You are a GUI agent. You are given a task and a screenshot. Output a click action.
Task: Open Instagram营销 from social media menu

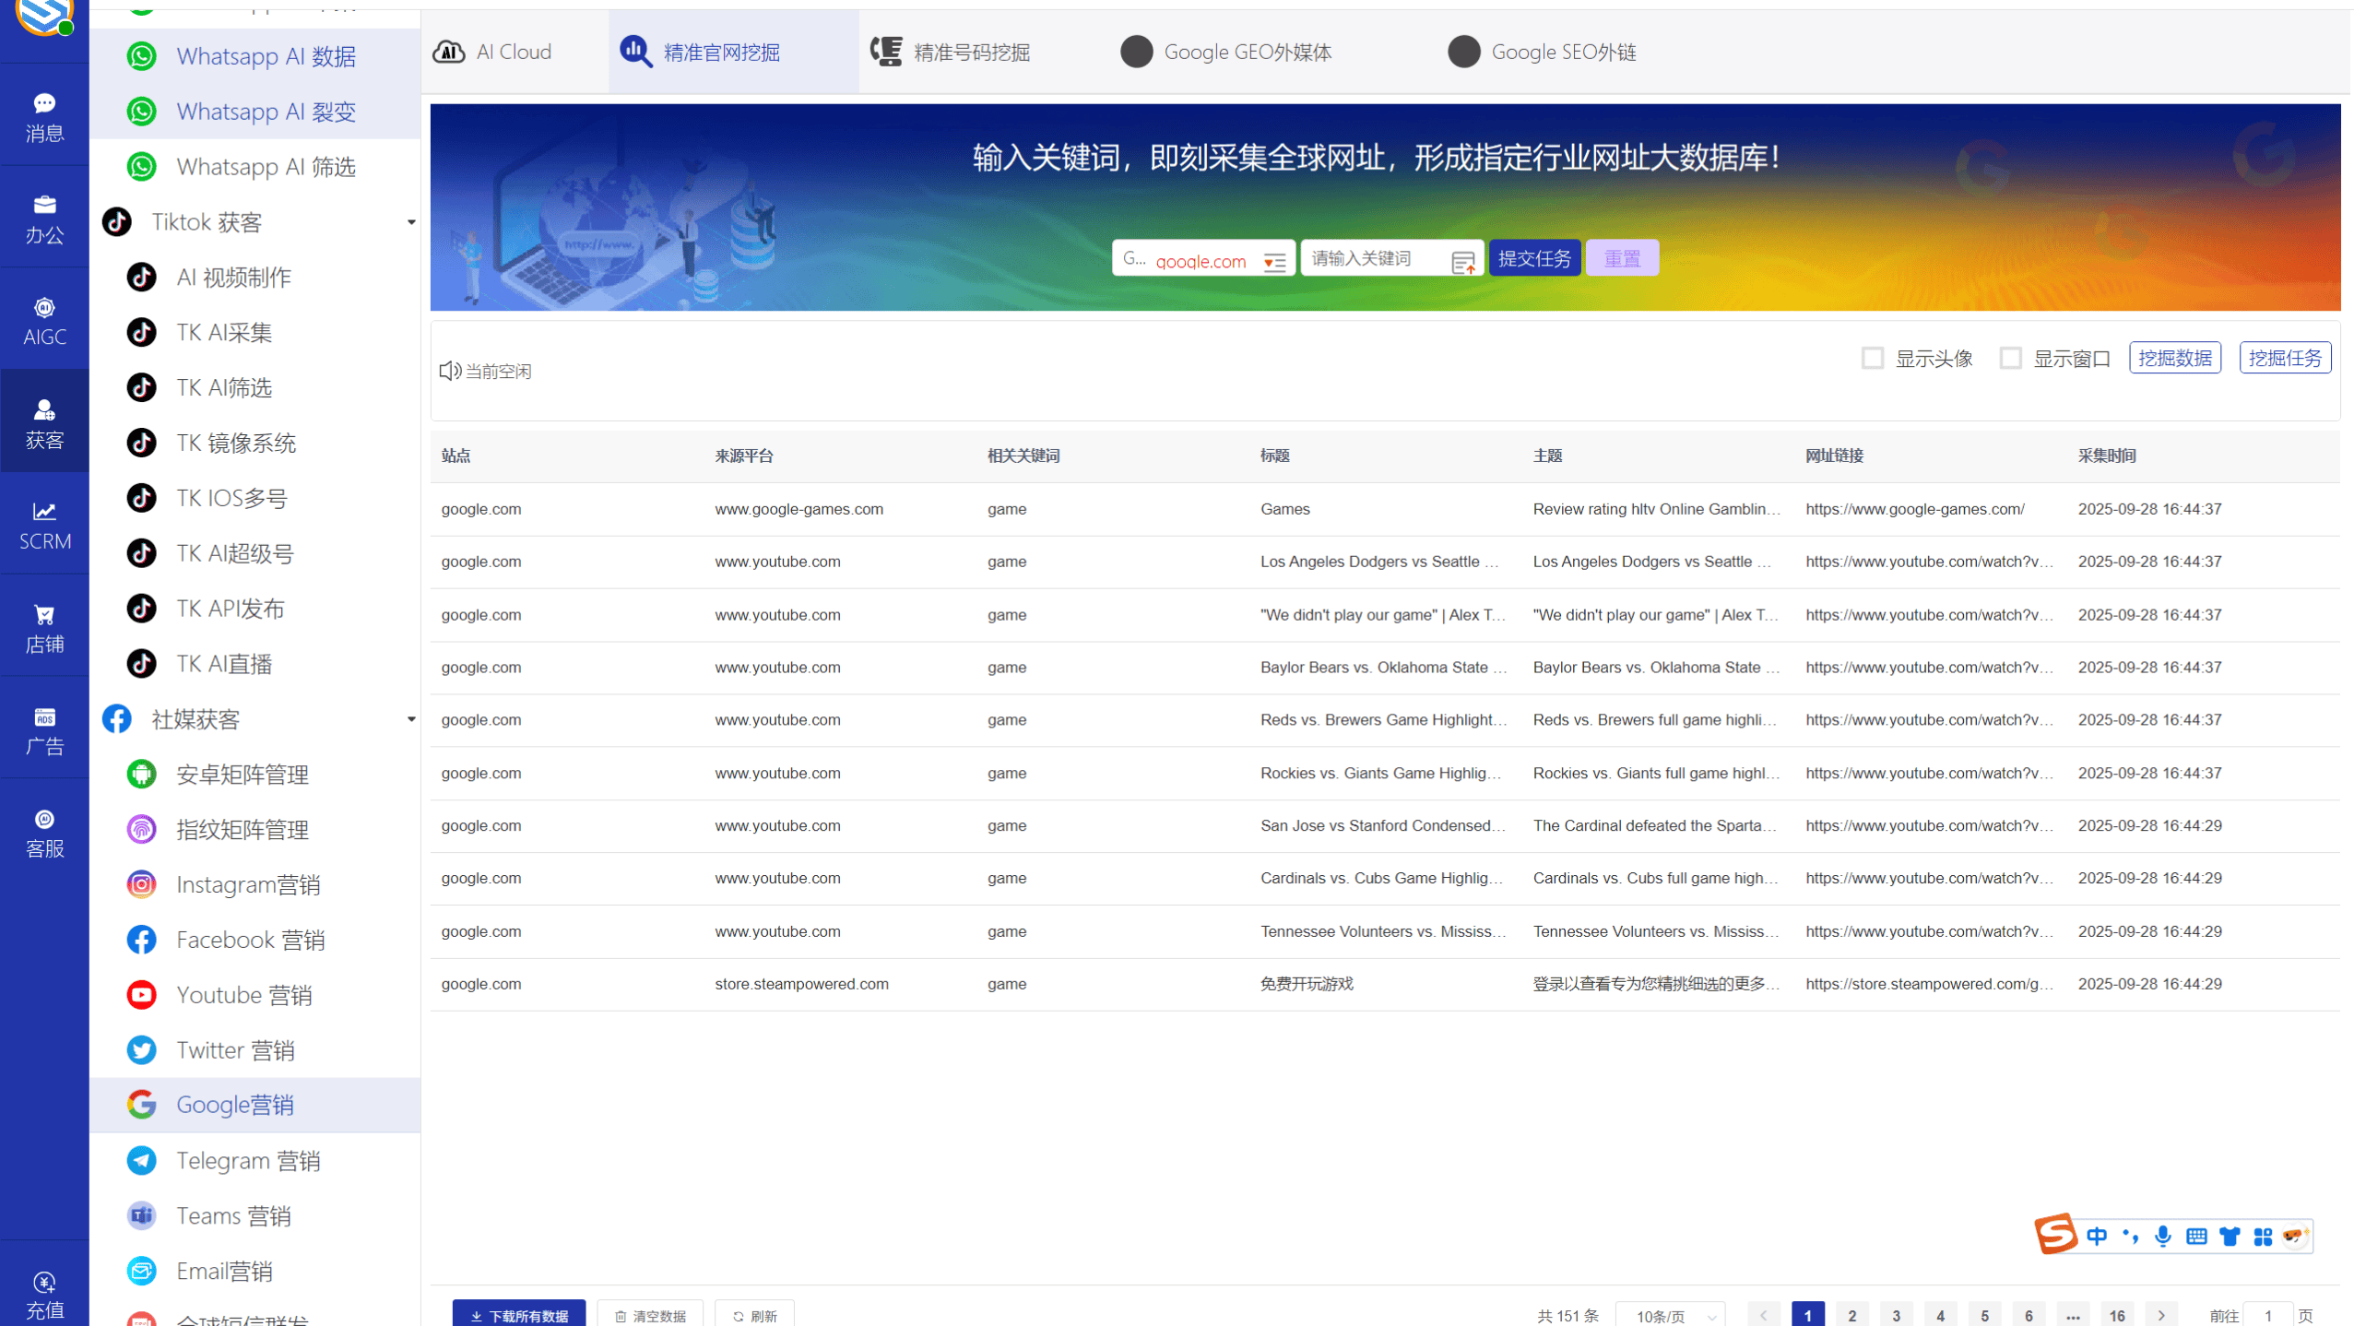point(249,883)
